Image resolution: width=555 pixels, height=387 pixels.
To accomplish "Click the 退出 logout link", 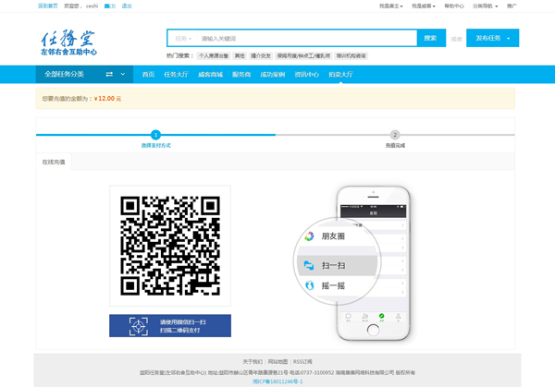I will tap(127, 6).
